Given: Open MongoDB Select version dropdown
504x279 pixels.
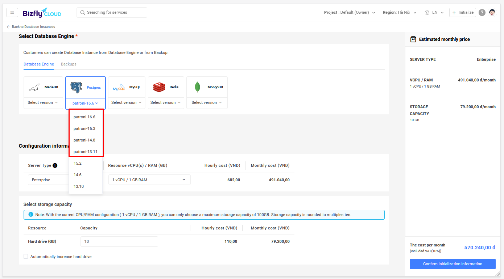Looking at the screenshot, I should tap(207, 102).
